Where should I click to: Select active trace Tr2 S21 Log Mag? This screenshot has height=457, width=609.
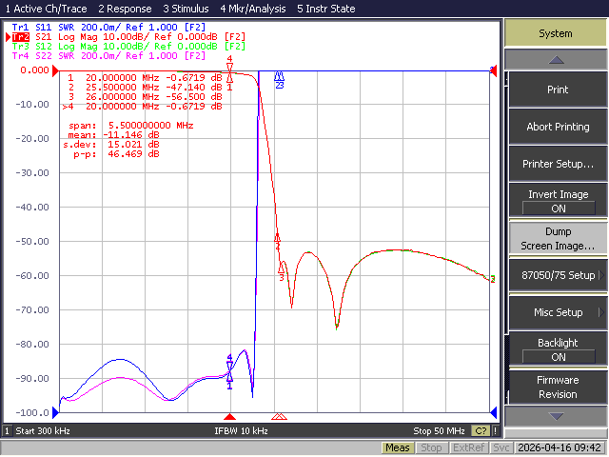tap(128, 37)
